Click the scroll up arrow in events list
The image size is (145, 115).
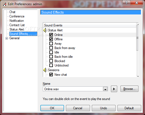click(138, 24)
